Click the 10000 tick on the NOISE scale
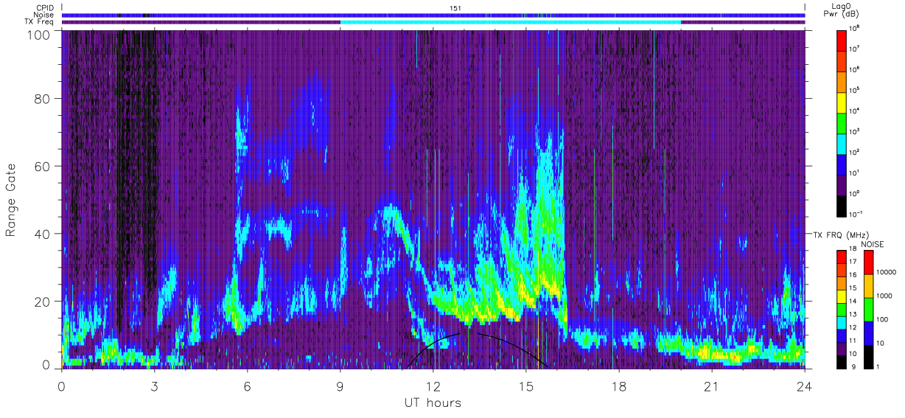Viewport: 905px width, 418px height. (887, 272)
